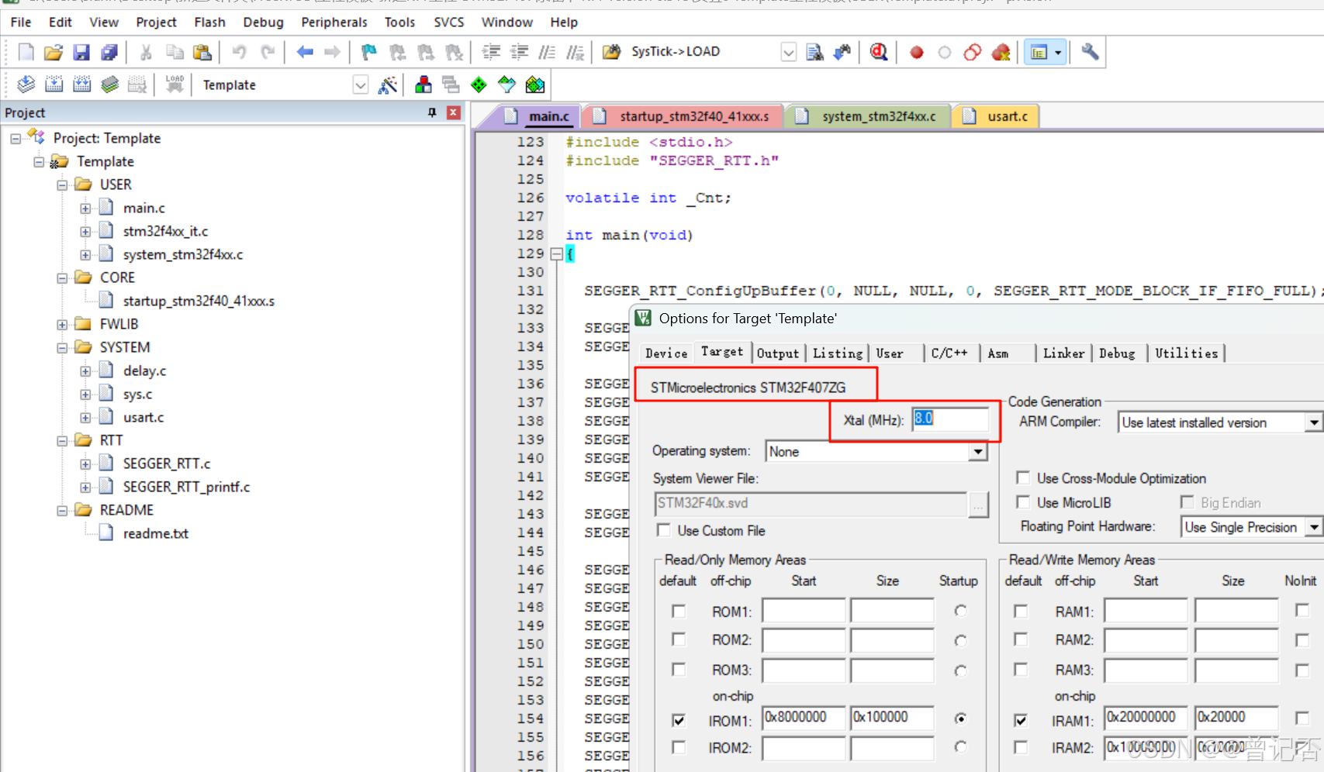
Task: Check the ROM1 default checkbox
Action: [679, 612]
